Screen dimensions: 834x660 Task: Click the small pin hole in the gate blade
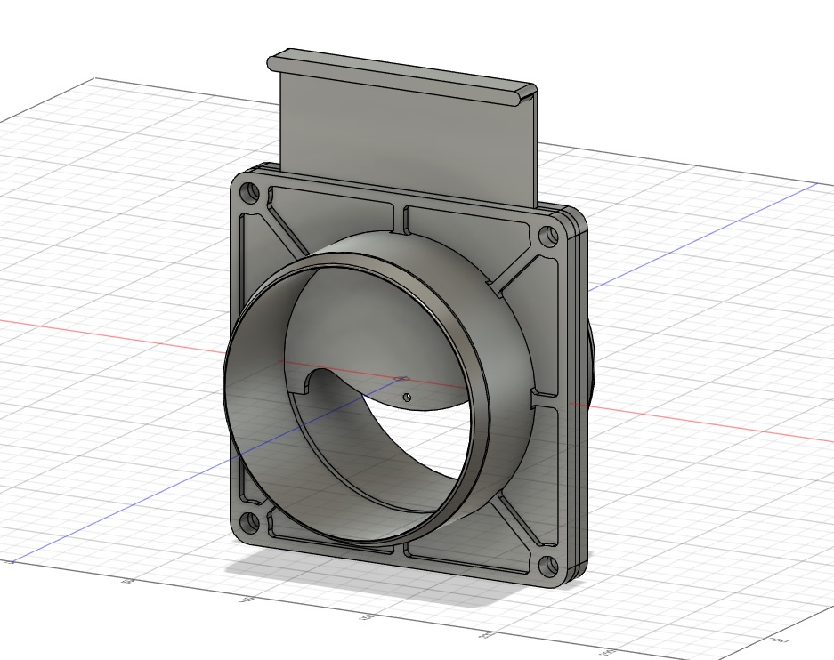pos(407,397)
